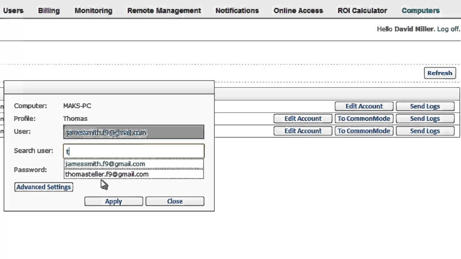This screenshot has width=461, height=259.
Task: Open Advanced Settings in the dialog
Action: tap(44, 187)
